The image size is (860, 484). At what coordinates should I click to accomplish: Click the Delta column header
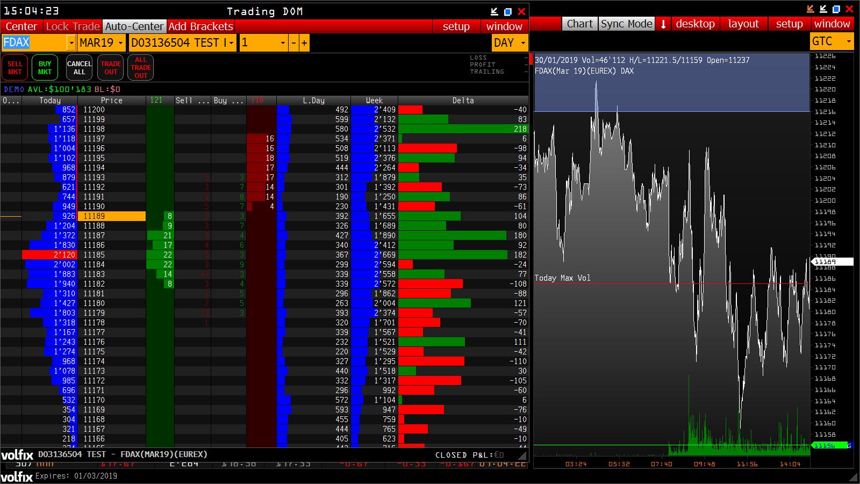pyautogui.click(x=463, y=101)
